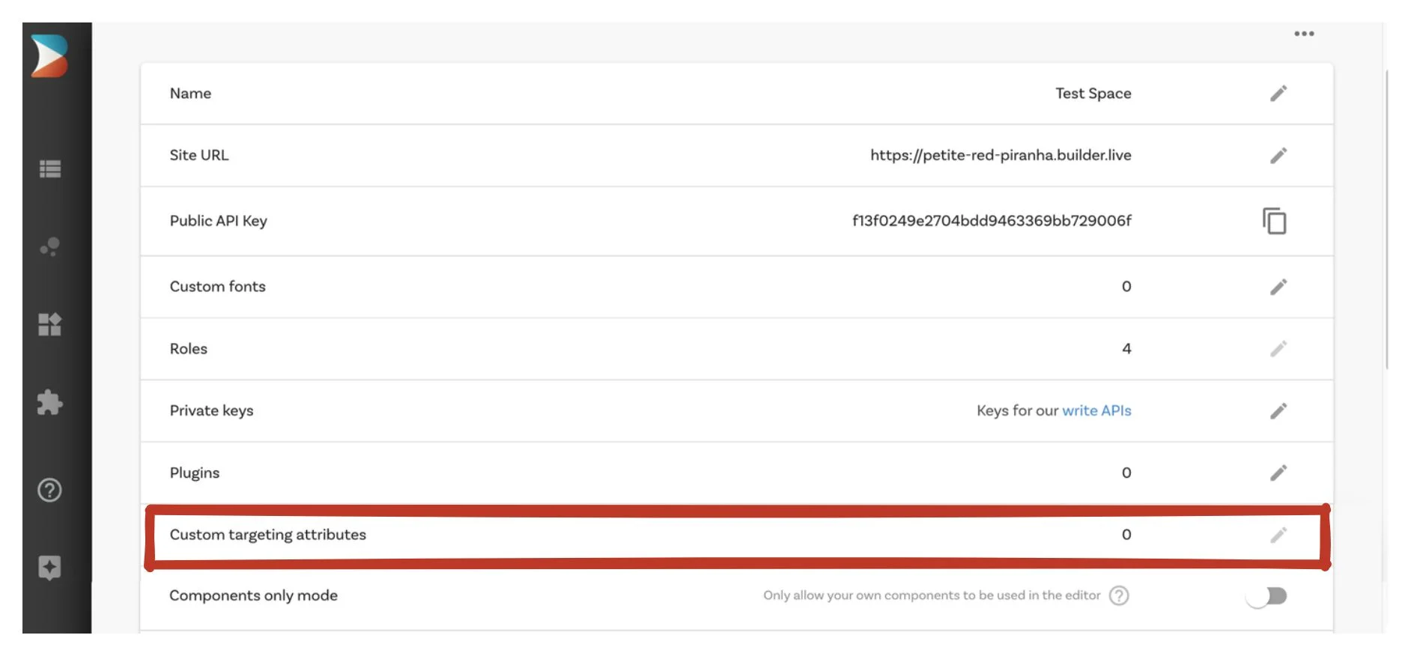
Task: Click the page vertical scrollbar
Action: pyautogui.click(x=1387, y=219)
